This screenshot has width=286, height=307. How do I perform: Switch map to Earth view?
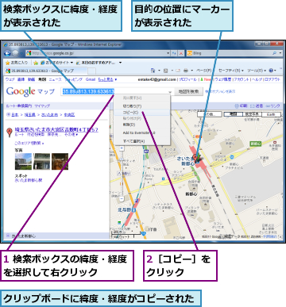[271, 114]
